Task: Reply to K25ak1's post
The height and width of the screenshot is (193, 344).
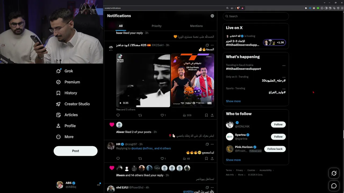Action: tap(118, 115)
